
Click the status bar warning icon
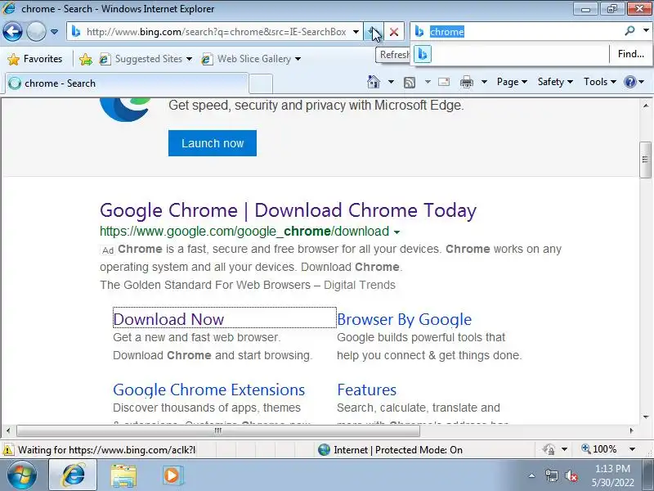coord(8,449)
